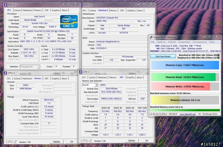Click BIOS Date 01/03/2011 field

[x=122, y=49]
